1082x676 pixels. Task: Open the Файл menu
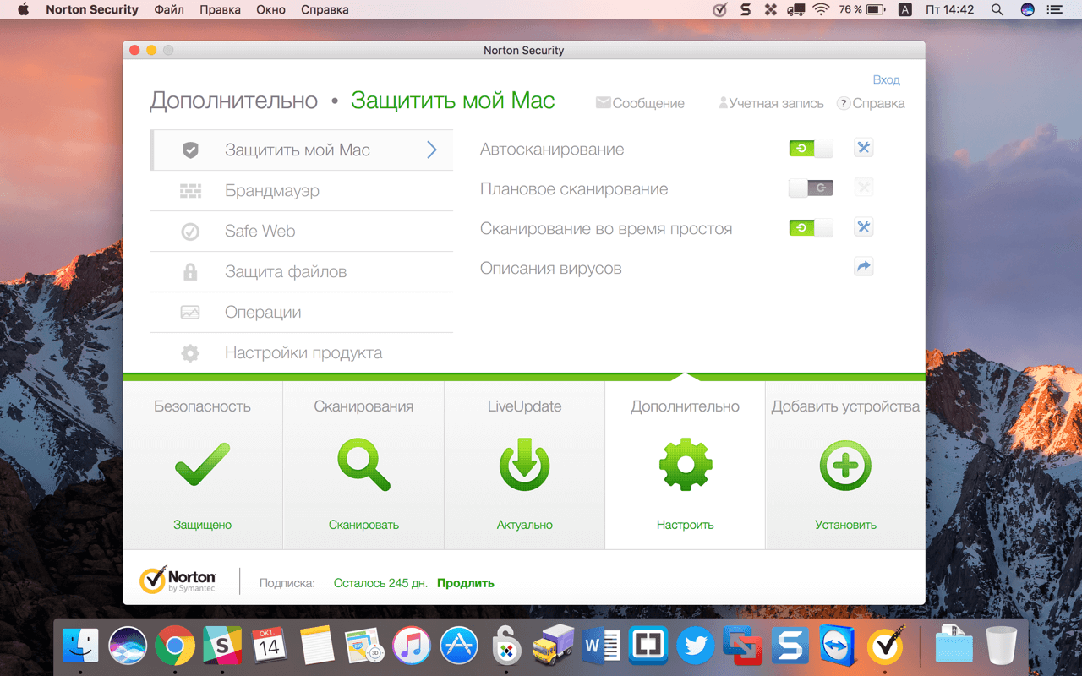169,10
